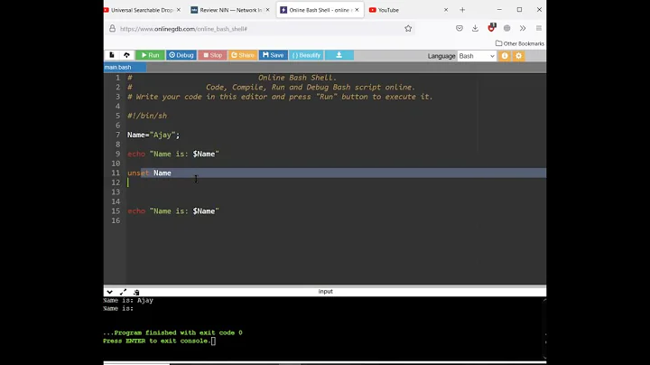Viewport: 650px width, 365px height.
Task: Click the Save button
Action: [x=273, y=55]
